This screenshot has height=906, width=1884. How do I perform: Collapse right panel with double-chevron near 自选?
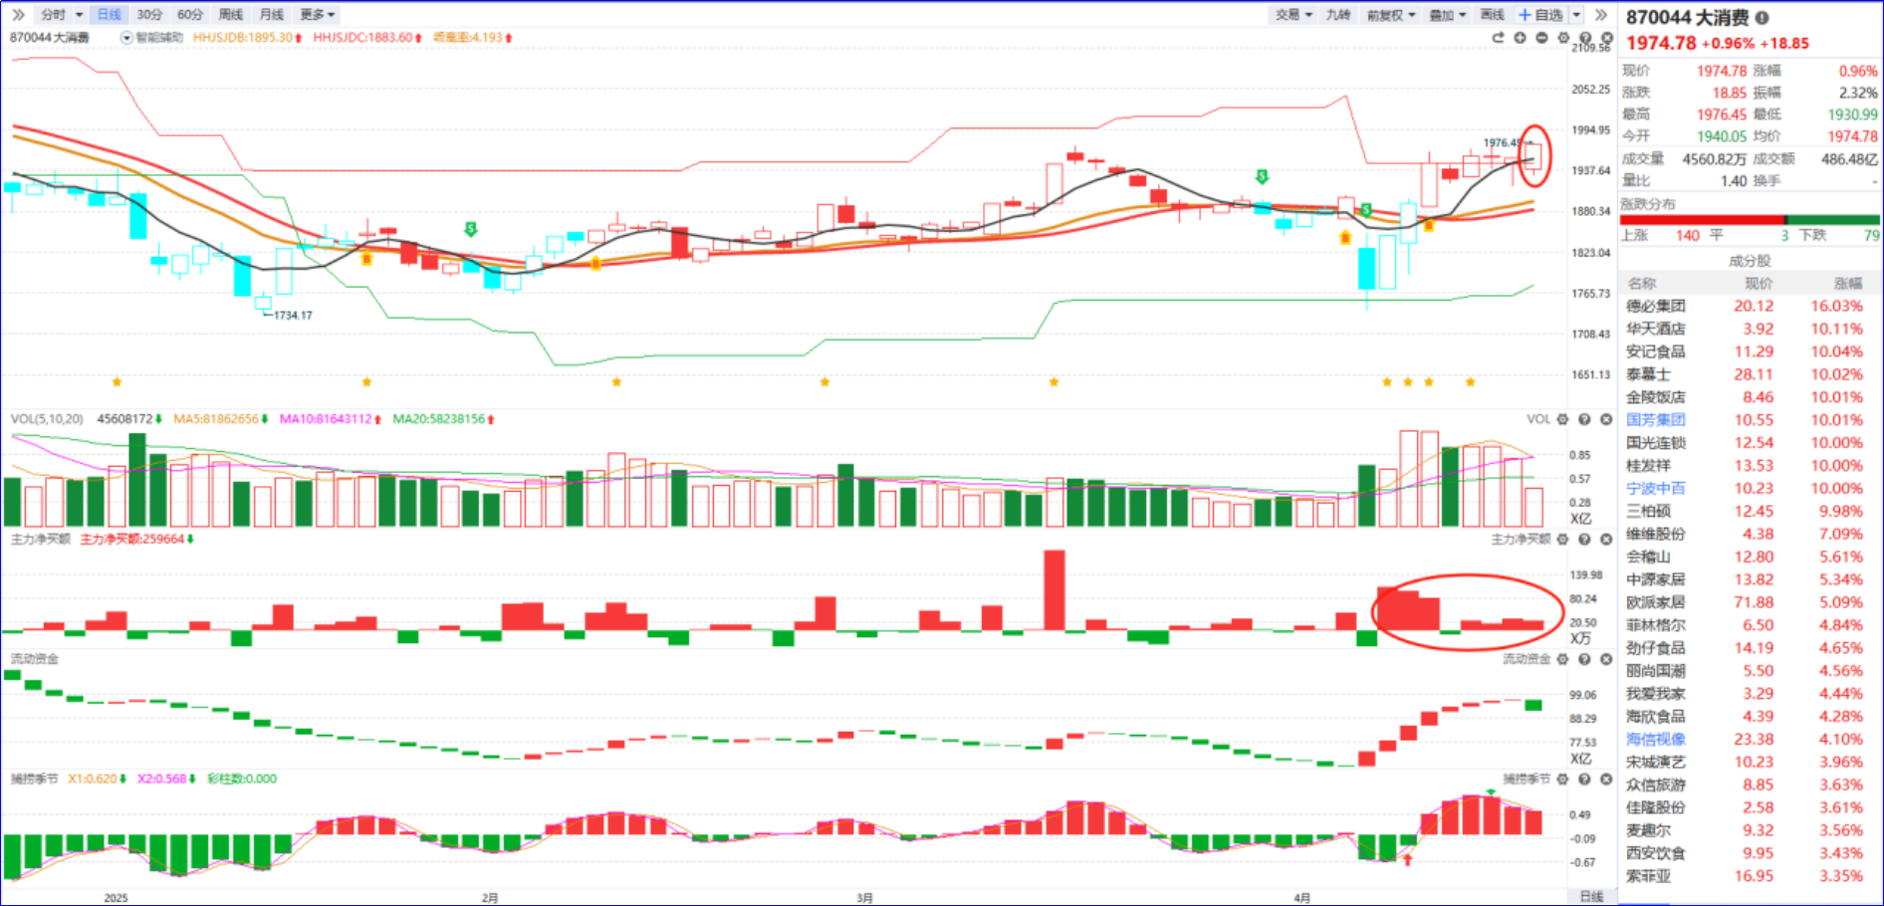(x=1600, y=15)
